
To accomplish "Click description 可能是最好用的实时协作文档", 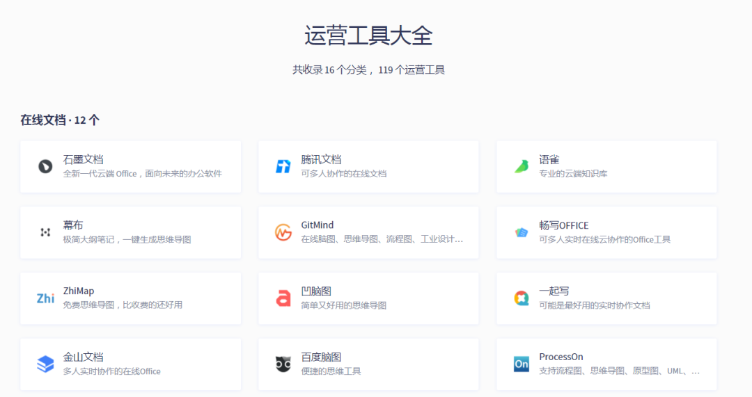I will pyautogui.click(x=594, y=305).
